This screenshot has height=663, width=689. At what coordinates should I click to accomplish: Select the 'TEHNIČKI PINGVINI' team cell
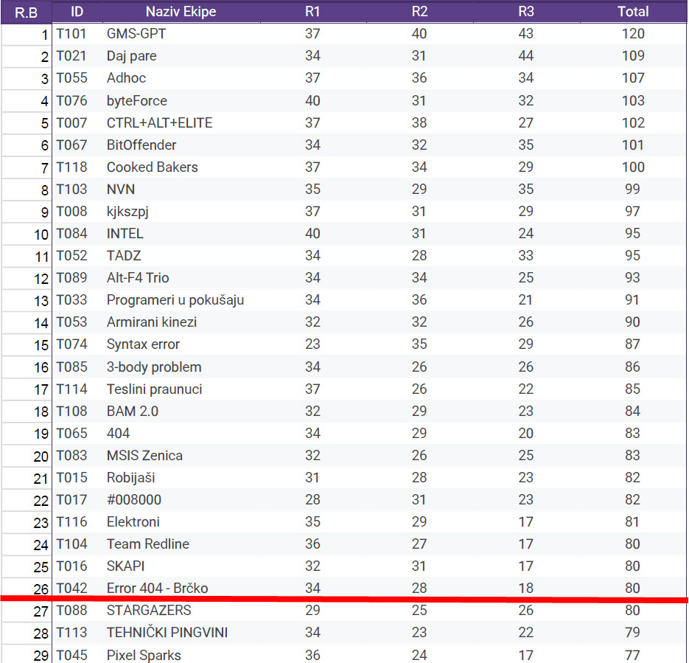tap(167, 632)
